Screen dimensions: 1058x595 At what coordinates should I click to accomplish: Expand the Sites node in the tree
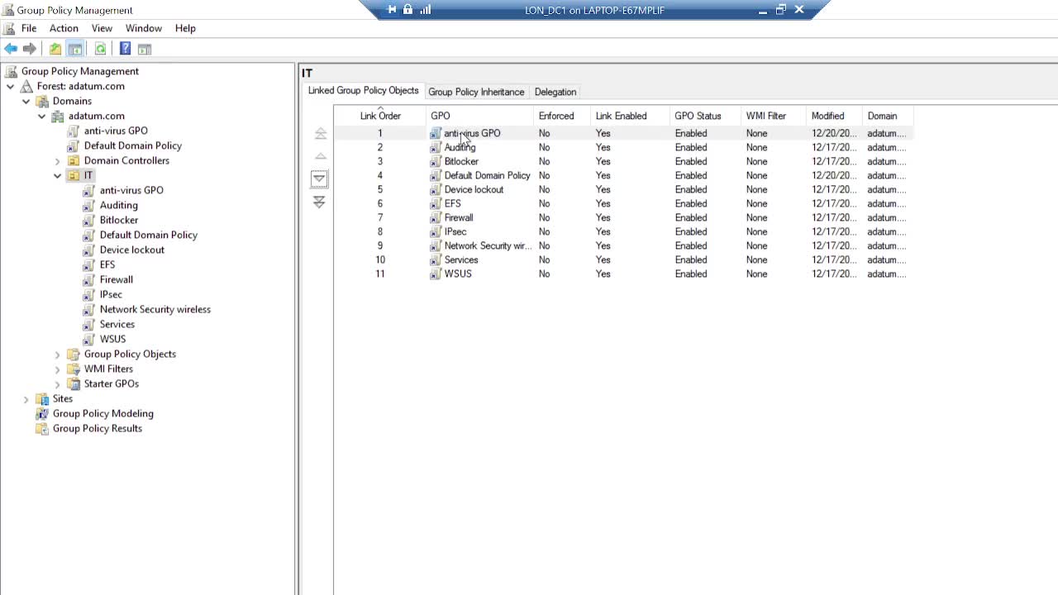coord(26,398)
